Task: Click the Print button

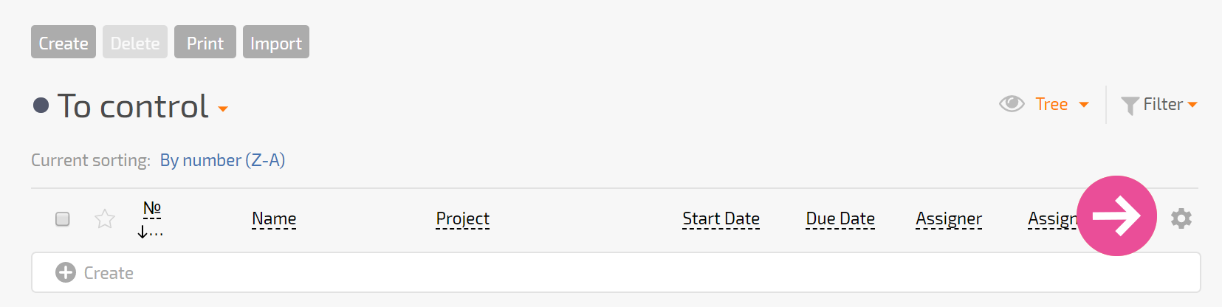Action: click(205, 42)
